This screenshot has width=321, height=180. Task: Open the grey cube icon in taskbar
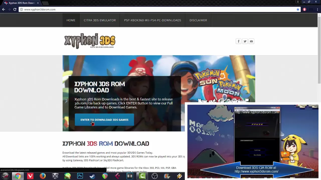(55, 176)
